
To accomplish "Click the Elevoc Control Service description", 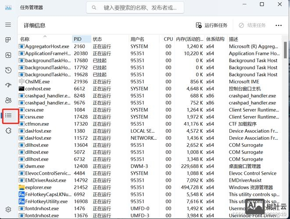I will (253, 173).
